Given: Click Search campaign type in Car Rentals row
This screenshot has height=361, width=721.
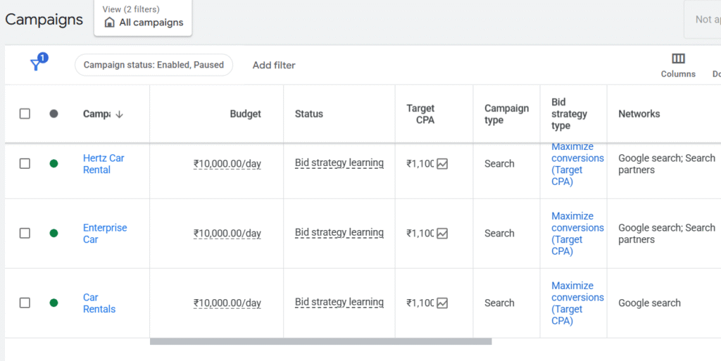Looking at the screenshot, I should (x=499, y=303).
